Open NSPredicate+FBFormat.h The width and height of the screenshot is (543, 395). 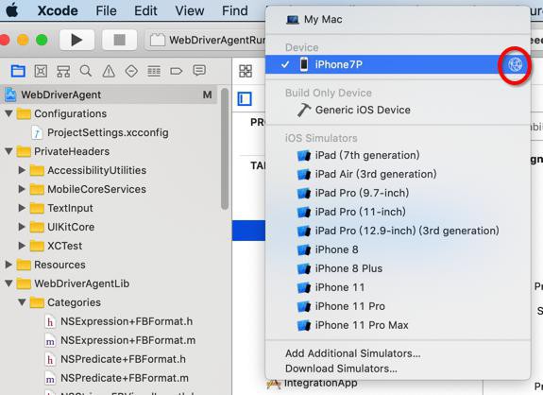point(123,359)
